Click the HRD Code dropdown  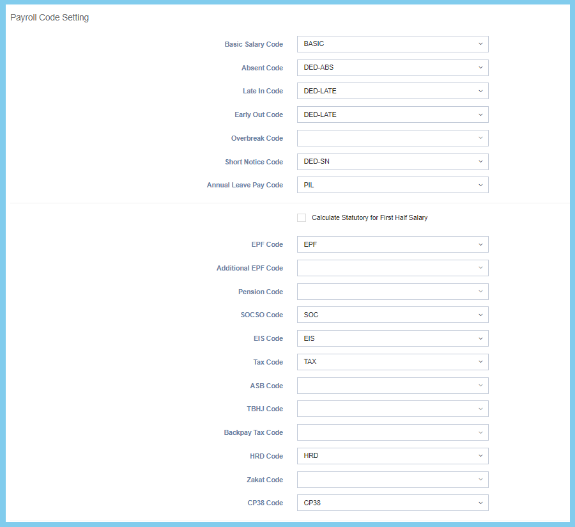[392, 456]
